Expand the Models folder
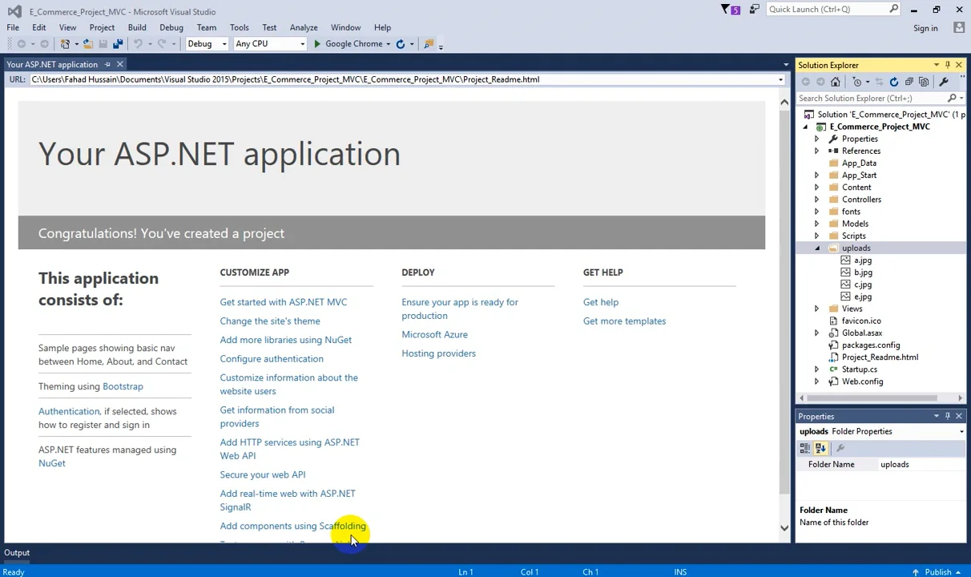971x577 pixels. 816,224
